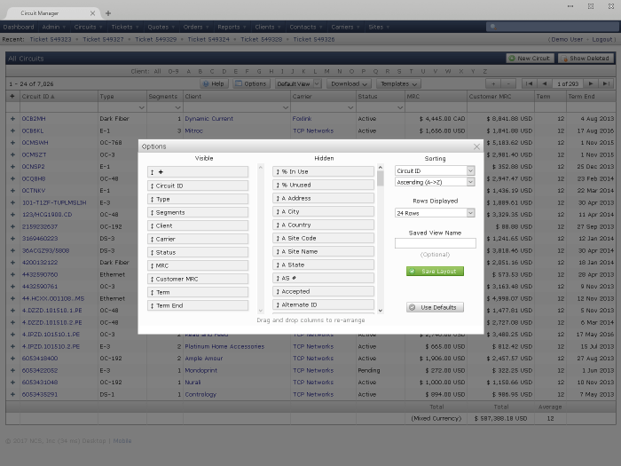The image size is (621, 466).
Task: Click the drag handle on A Site Code
Action: tap(278, 239)
